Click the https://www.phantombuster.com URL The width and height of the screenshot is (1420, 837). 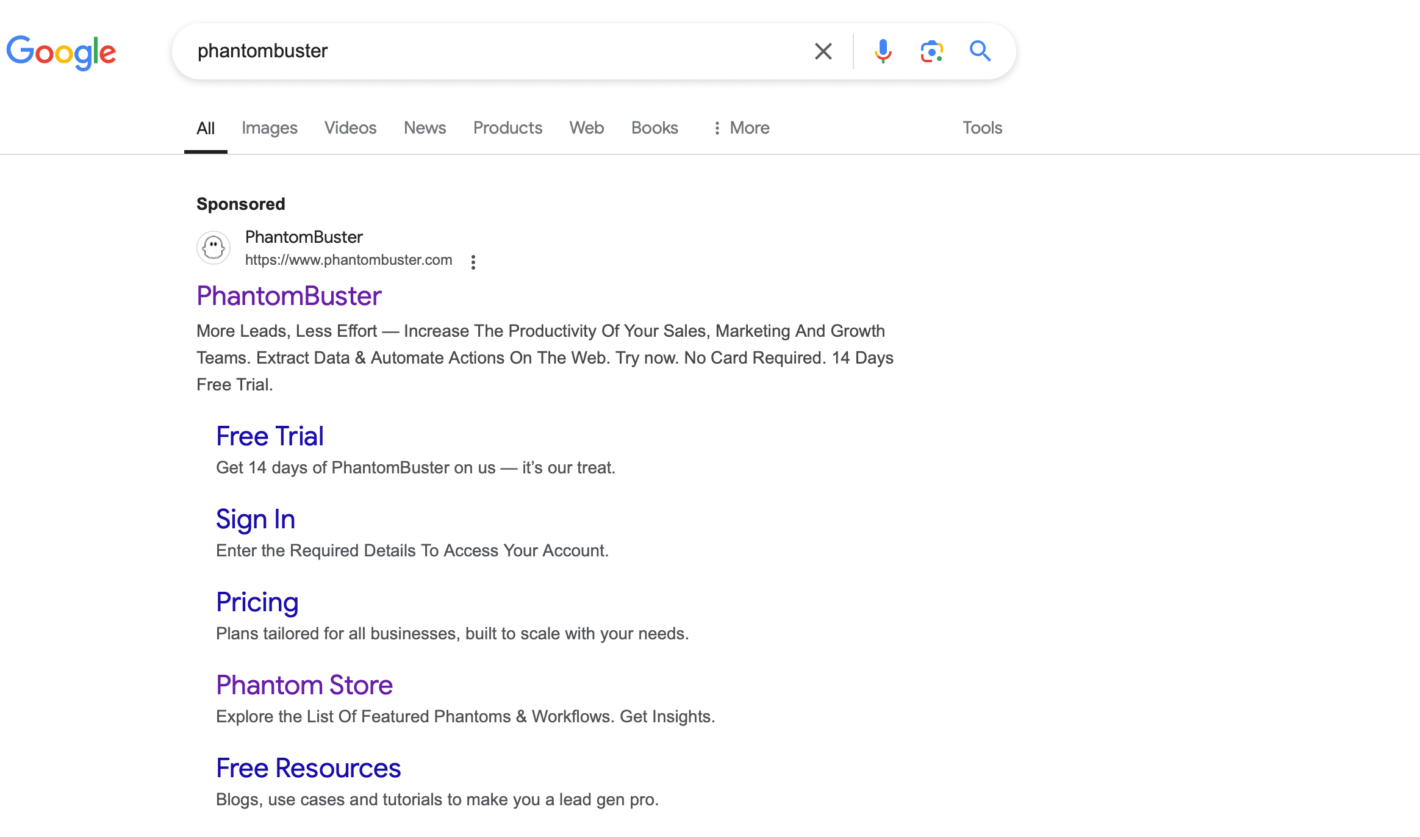pyautogui.click(x=348, y=260)
